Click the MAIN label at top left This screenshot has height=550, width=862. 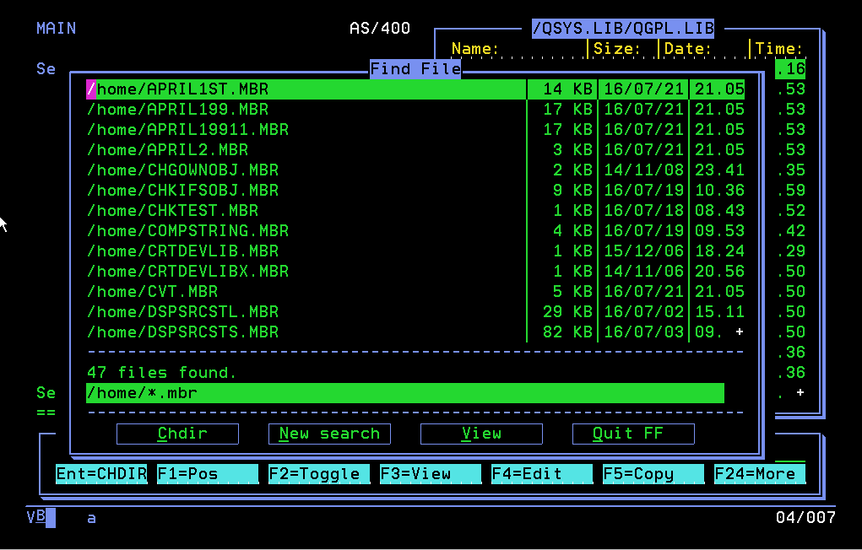(56, 29)
